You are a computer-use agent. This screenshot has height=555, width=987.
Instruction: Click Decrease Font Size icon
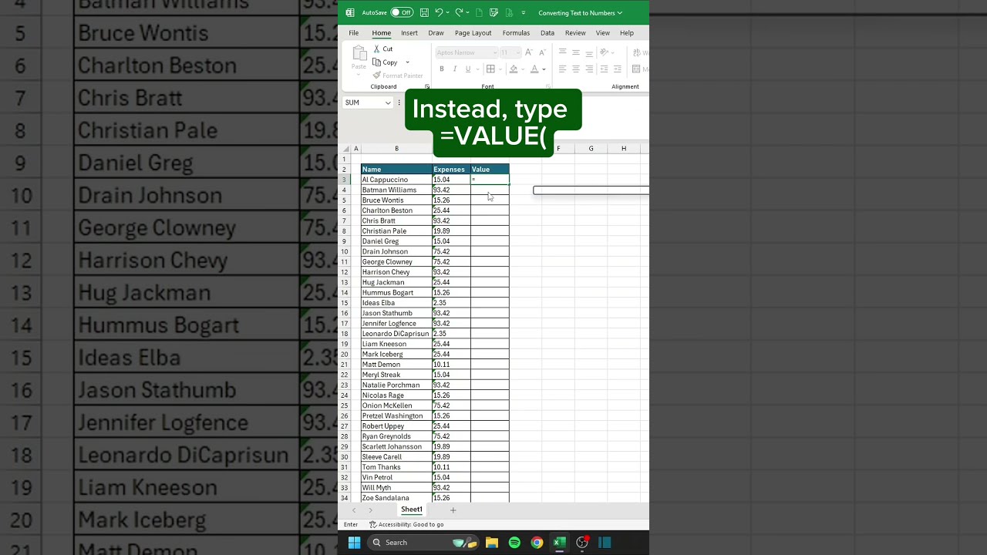[542, 52]
